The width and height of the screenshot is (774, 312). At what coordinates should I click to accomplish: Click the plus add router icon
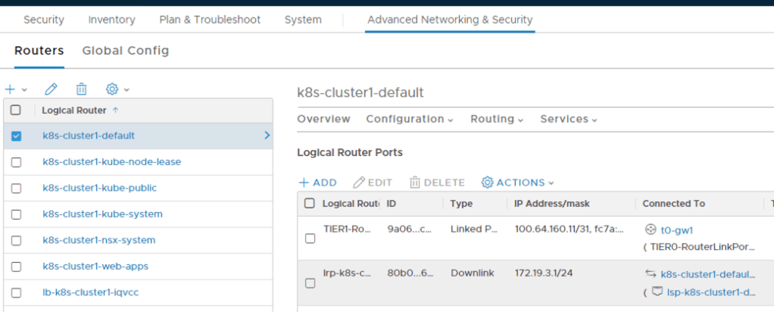point(11,89)
